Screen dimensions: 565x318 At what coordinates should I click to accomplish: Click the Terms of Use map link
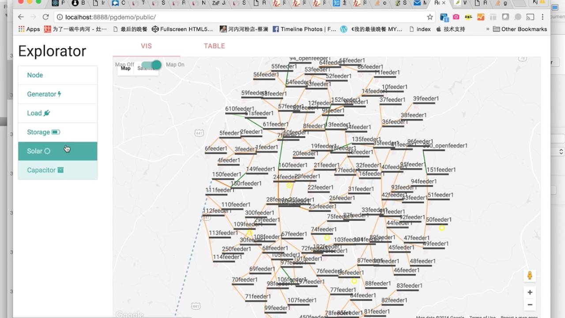pos(482,317)
